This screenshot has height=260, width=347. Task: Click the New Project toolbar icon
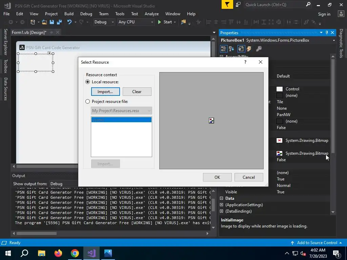click(x=33, y=22)
